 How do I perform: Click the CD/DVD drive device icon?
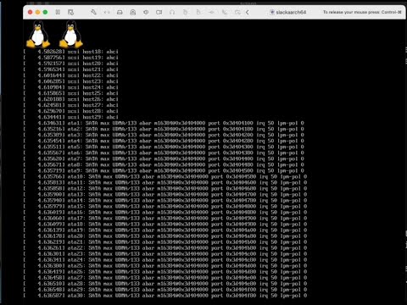(x=133, y=12)
